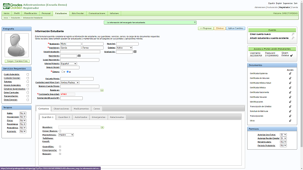Open the Periodo Probatoria dropdown

coord(283,145)
